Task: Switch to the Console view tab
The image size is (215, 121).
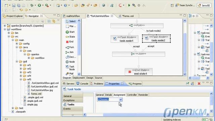Action: (x=82, y=84)
